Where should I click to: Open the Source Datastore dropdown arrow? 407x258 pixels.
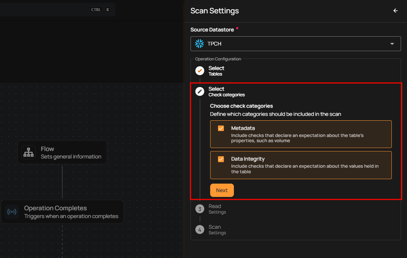click(392, 44)
